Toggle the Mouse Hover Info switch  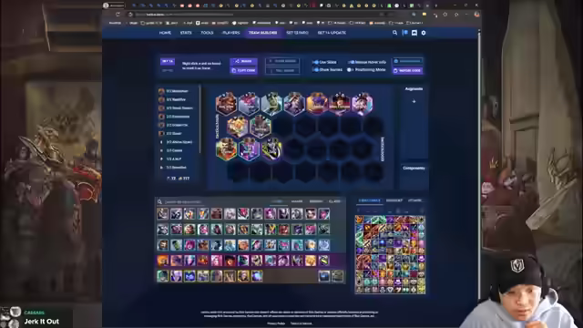click(351, 62)
